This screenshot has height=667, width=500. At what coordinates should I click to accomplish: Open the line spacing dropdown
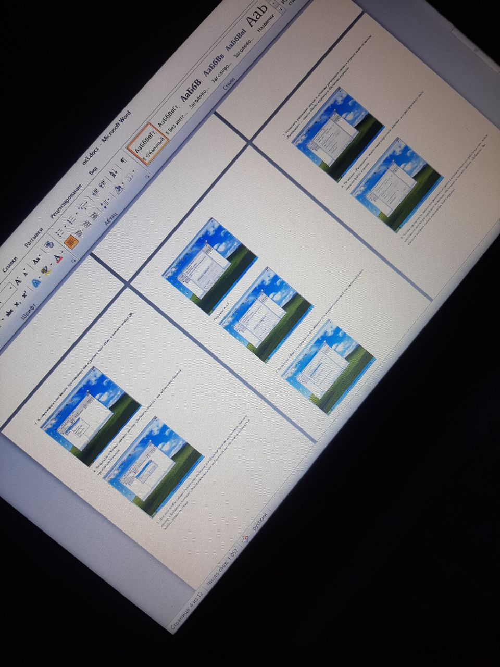point(105,204)
